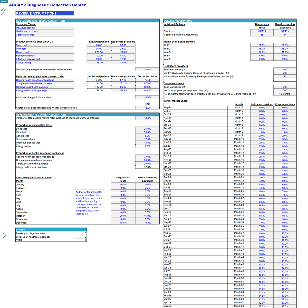
Task: Select corporate clients package price 147.60
Action: point(147,83)
